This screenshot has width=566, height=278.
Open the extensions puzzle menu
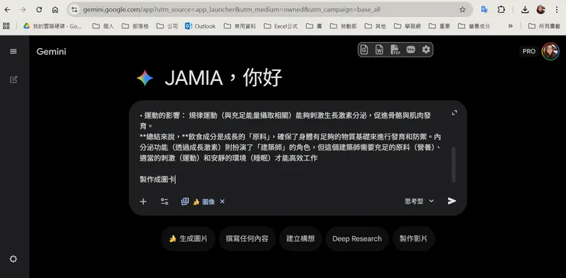pos(501,10)
